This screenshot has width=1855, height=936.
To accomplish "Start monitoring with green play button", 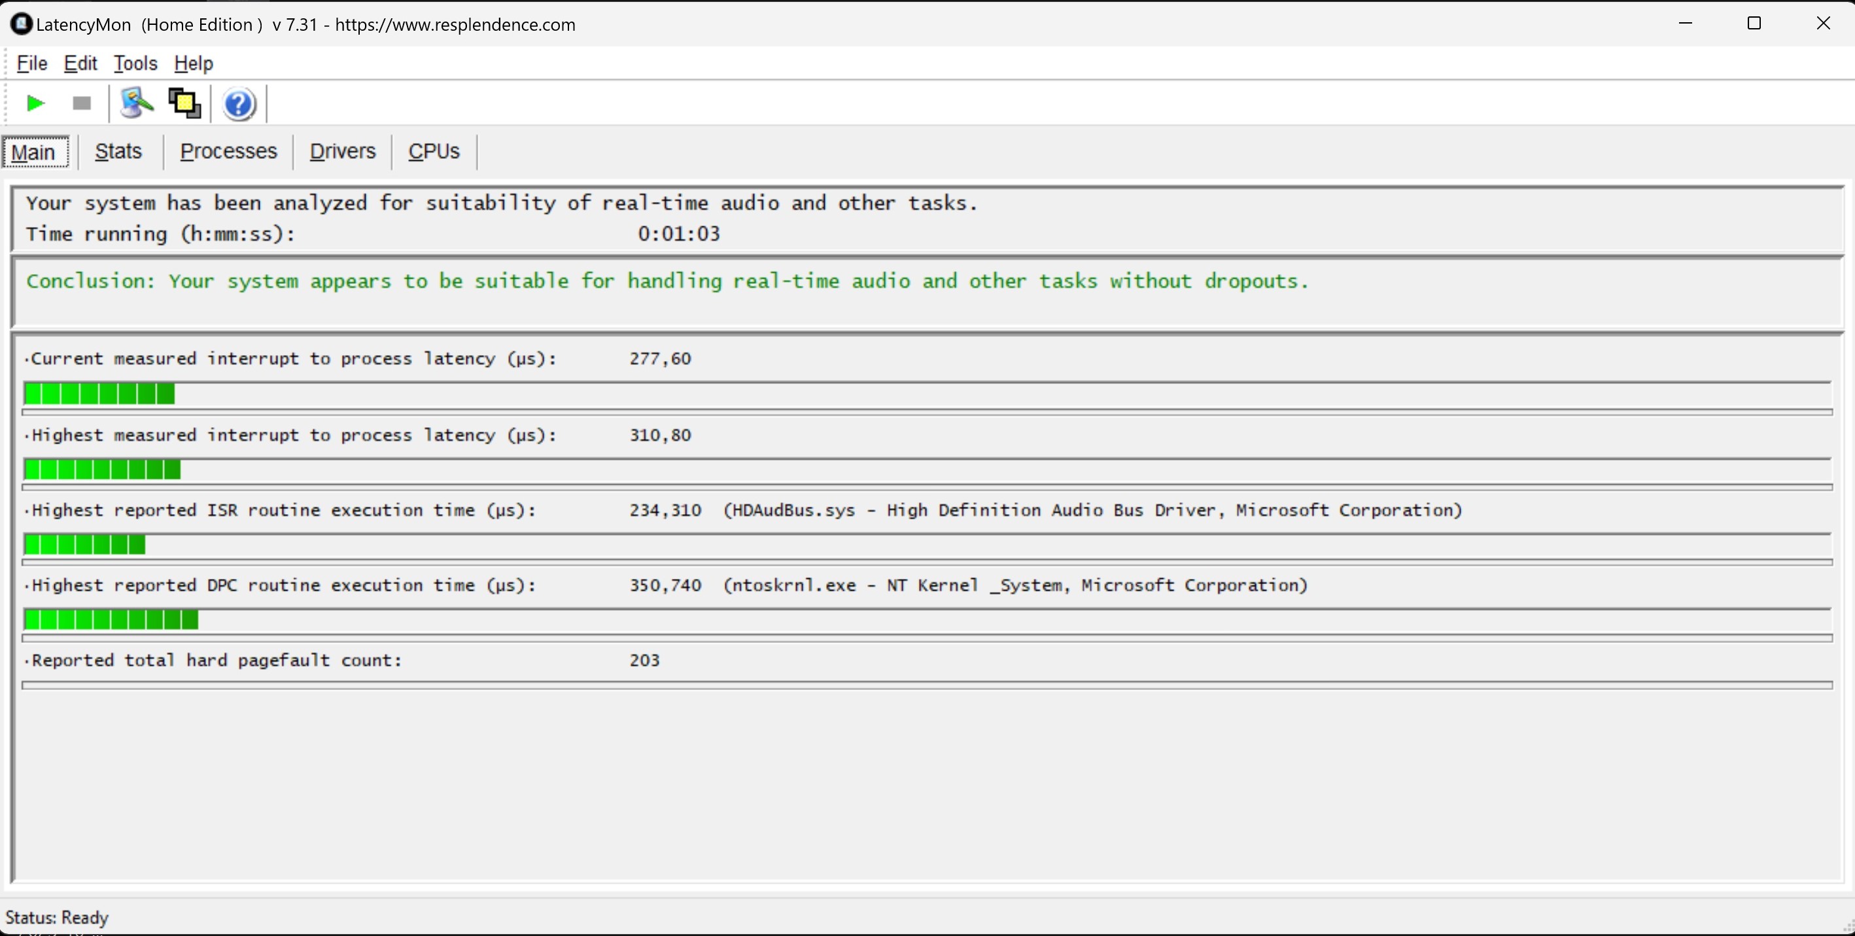I will pyautogui.click(x=35, y=104).
